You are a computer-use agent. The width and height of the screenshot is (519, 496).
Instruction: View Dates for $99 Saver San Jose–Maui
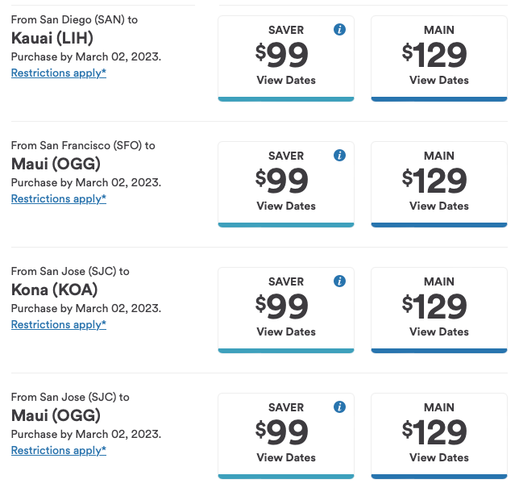click(x=286, y=457)
